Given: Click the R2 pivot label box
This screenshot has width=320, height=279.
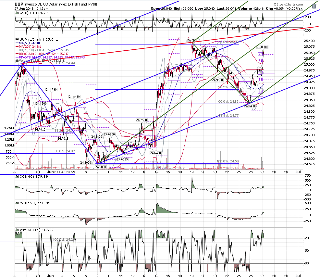Looking at the screenshot, I should [260, 54].
